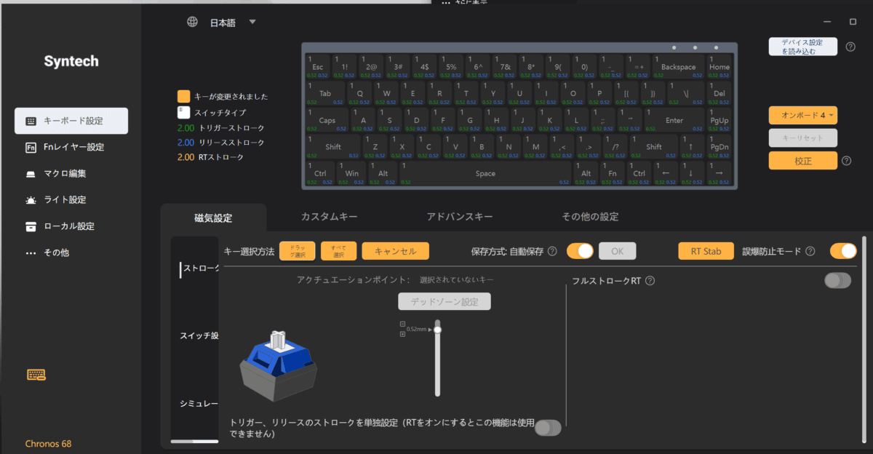Disable the 誤爆防止モード toggle
Viewport: 873px width, 454px height.
tap(843, 251)
